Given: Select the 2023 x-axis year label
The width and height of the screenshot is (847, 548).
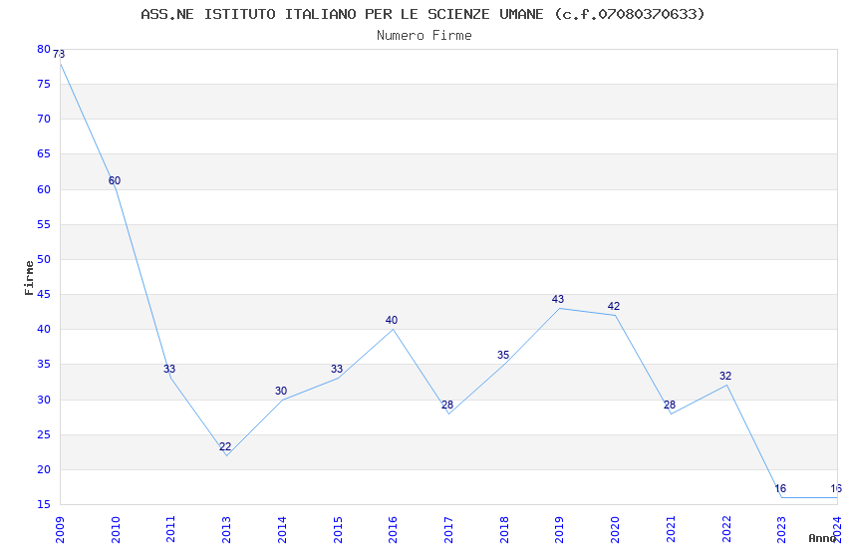Looking at the screenshot, I should (x=781, y=530).
